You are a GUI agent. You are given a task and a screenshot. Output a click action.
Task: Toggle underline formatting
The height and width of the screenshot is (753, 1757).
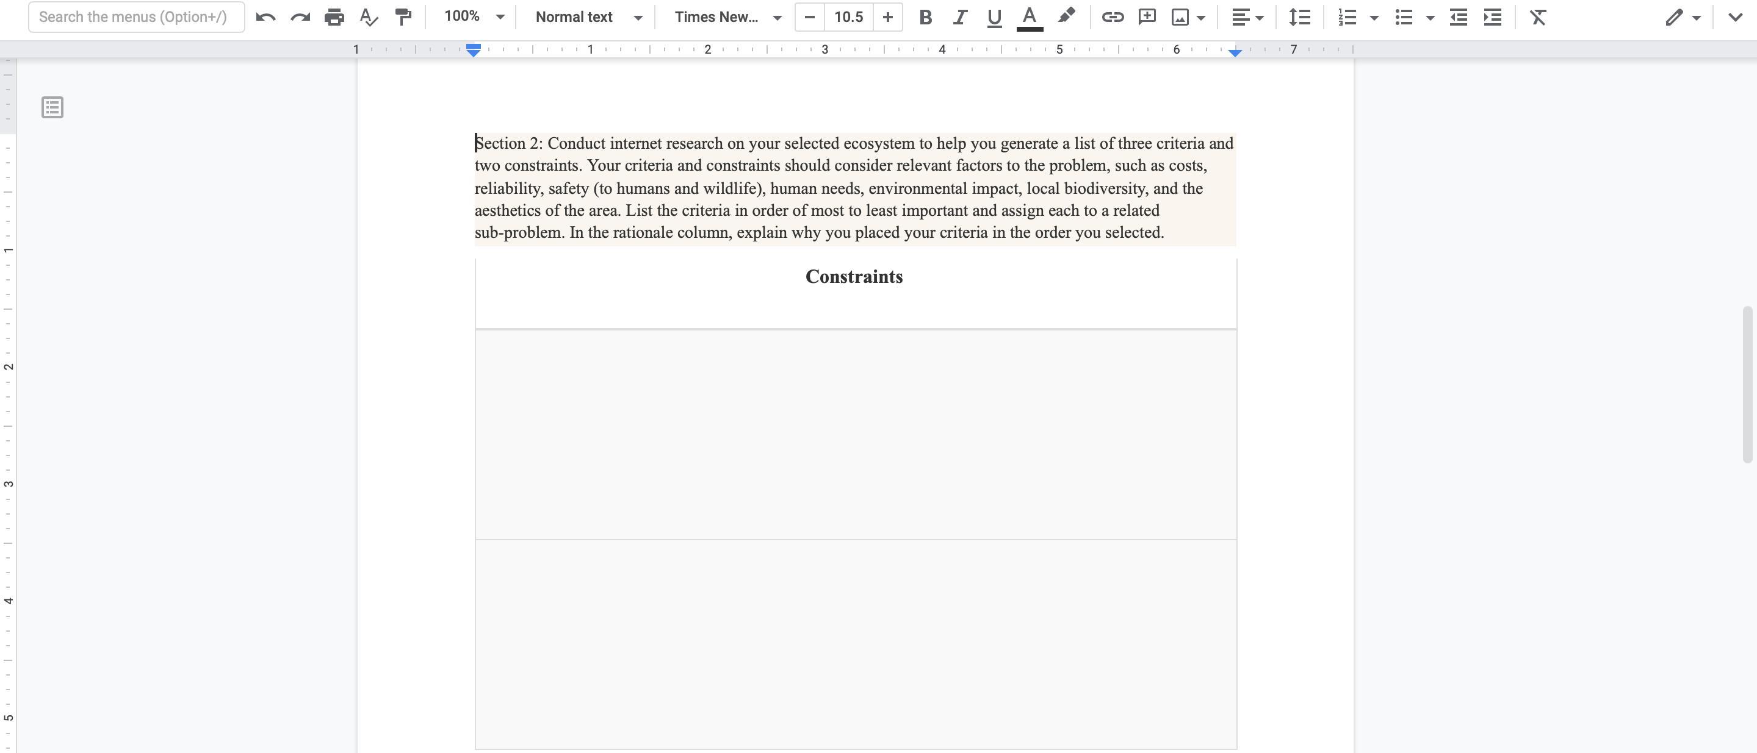coord(994,17)
